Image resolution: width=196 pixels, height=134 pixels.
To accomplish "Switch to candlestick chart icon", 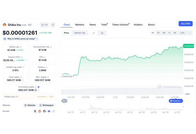I will 102,33.
